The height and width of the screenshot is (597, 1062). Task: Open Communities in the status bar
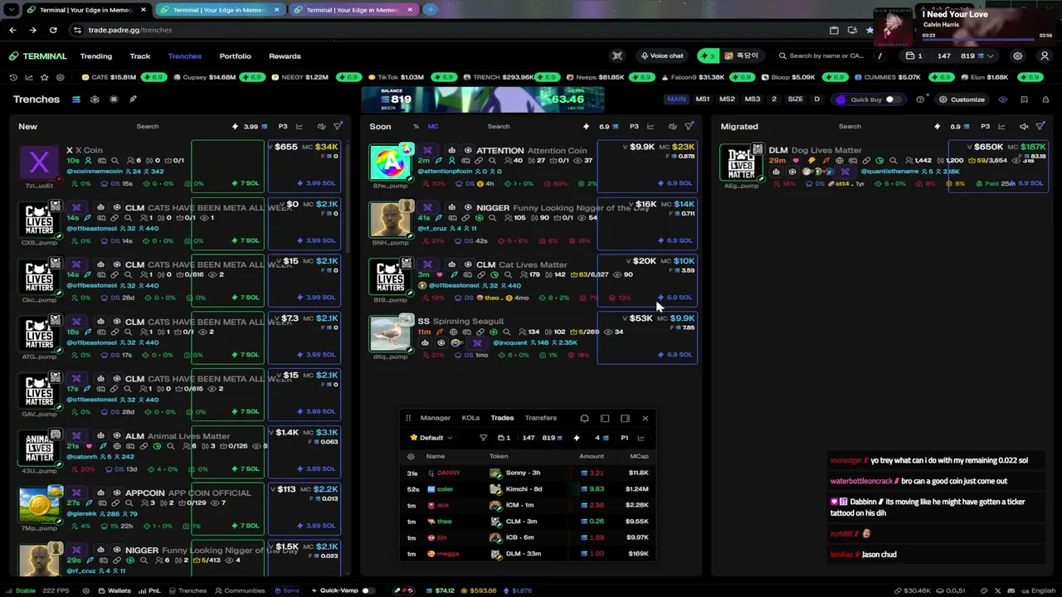239,590
